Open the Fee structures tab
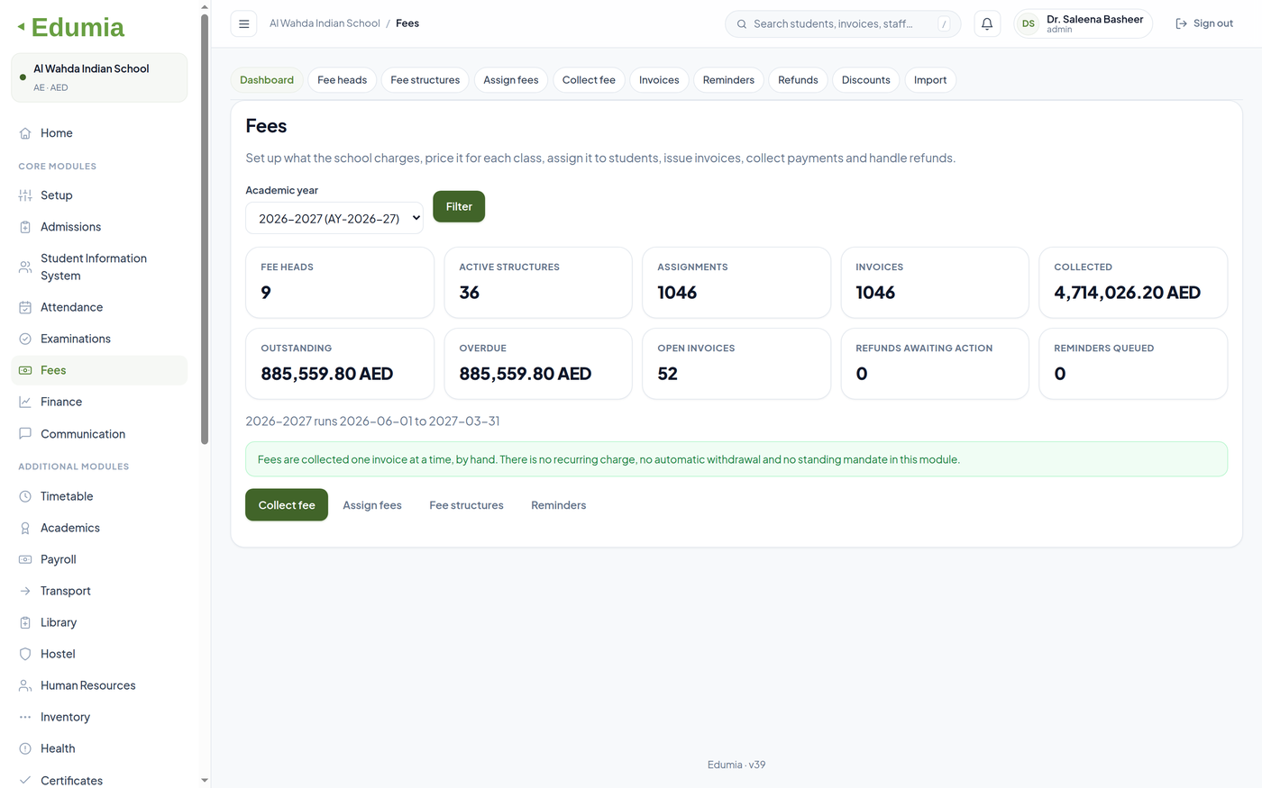1262x788 pixels. (425, 80)
